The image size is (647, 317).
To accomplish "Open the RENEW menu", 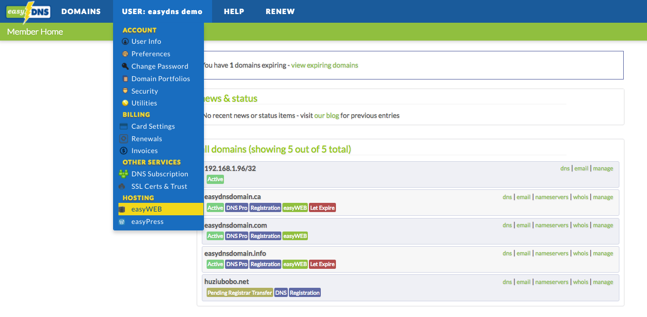I will point(280,11).
